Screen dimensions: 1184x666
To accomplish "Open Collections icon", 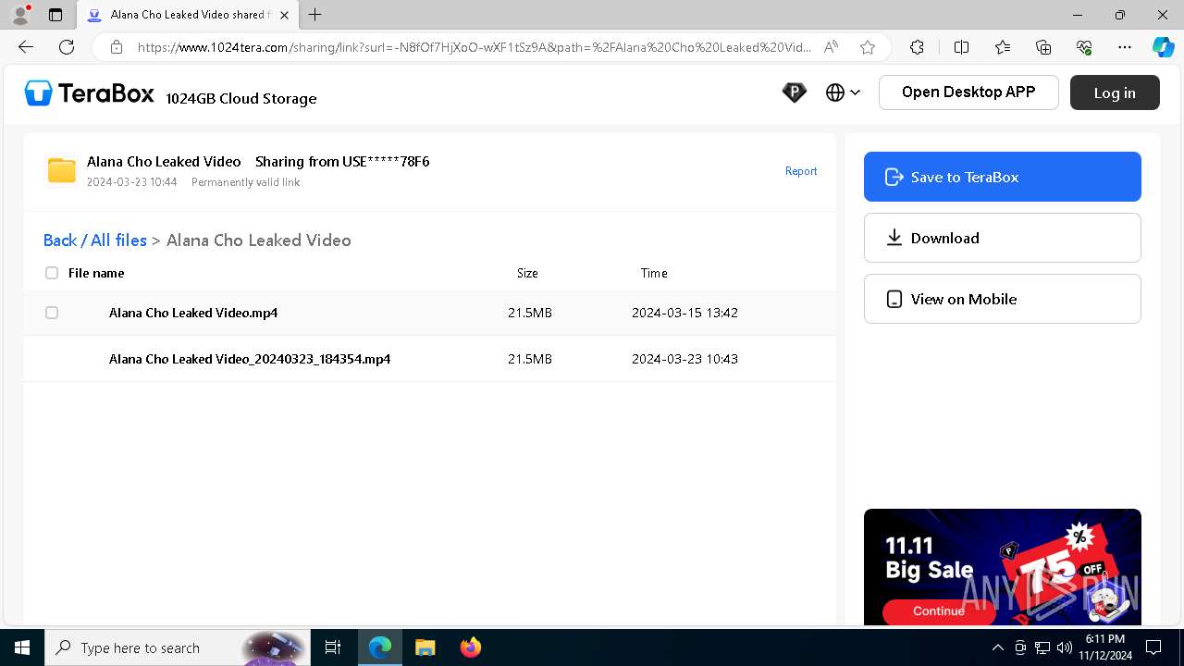I will 1043,47.
